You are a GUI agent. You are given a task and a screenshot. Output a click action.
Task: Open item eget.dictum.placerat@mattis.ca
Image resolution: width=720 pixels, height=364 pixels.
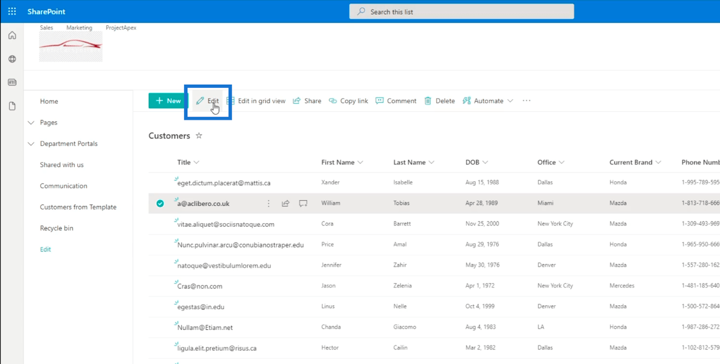click(224, 183)
